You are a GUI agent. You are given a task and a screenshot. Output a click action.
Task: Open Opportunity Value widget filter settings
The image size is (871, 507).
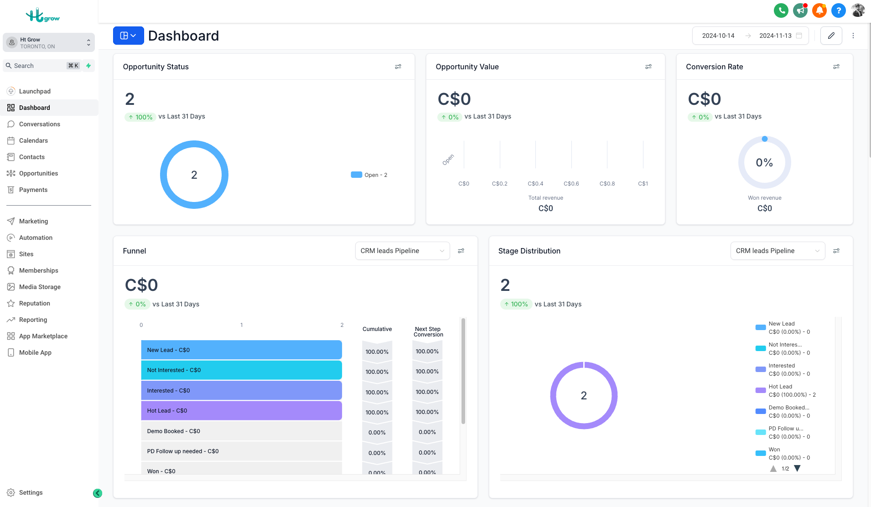click(648, 67)
